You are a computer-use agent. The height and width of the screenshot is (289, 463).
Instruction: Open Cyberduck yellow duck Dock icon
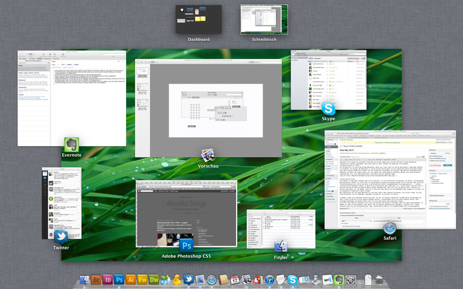tap(177, 280)
